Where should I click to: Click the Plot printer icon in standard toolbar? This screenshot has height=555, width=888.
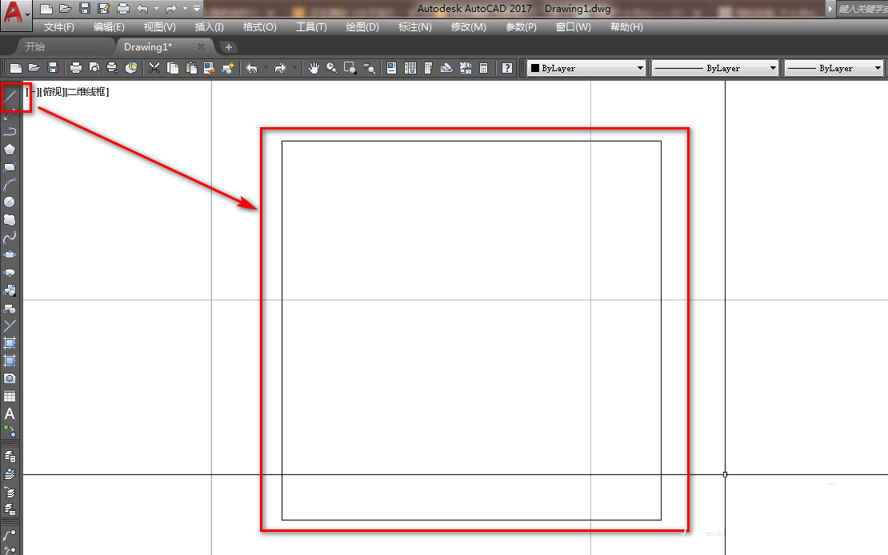[75, 68]
